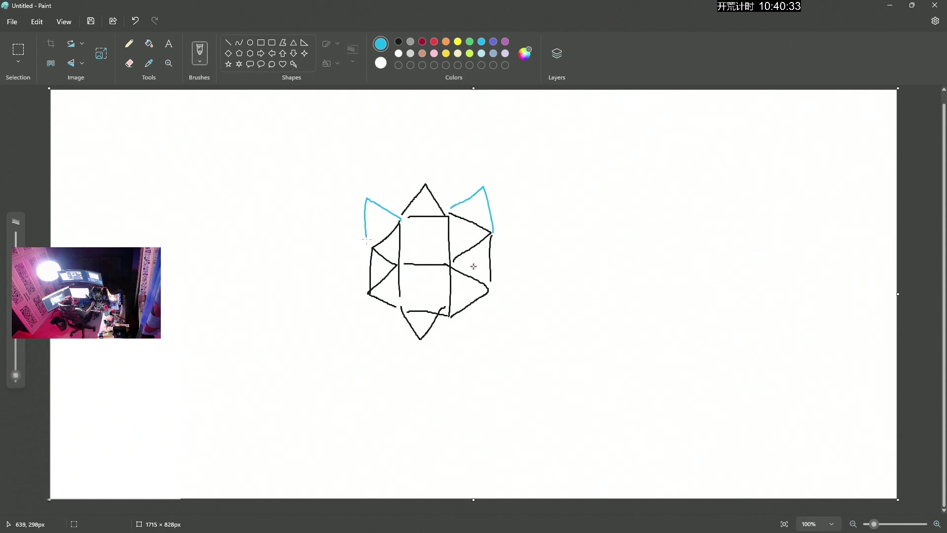Open the Layers panel
947x533 pixels.
(556, 53)
